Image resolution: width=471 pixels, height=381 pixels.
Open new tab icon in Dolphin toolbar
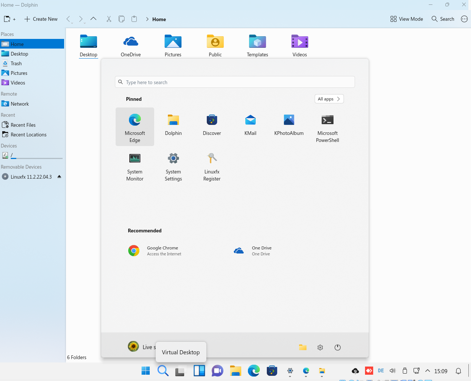click(9, 19)
